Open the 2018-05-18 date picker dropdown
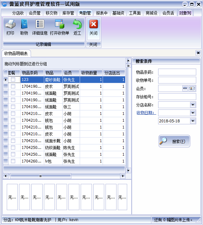The height and width of the screenshot is (225, 203). 193,121
